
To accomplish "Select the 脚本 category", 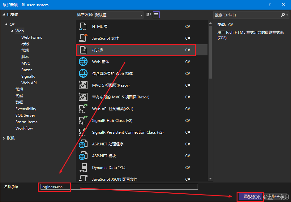I will 25,57.
